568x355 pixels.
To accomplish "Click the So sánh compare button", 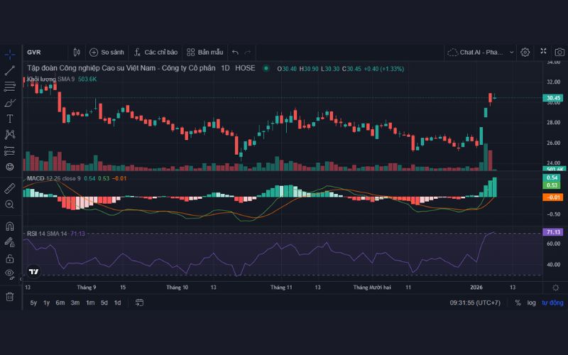I will 106,52.
